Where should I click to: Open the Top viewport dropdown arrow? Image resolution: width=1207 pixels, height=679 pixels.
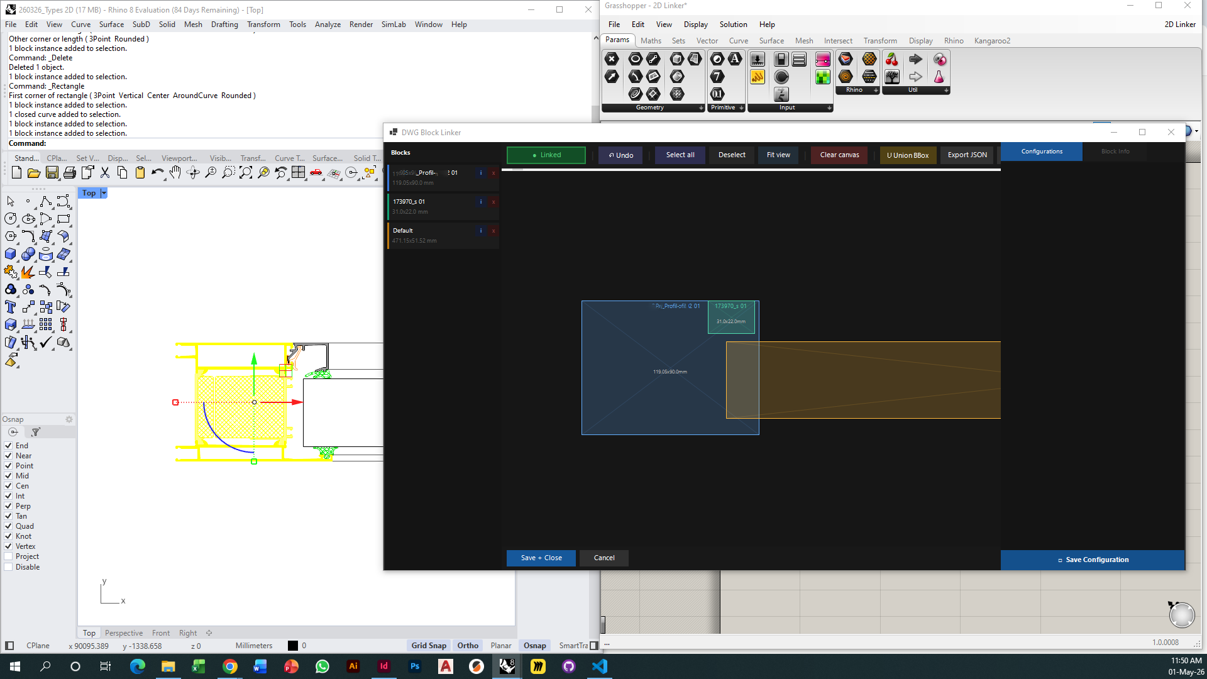[x=104, y=193]
